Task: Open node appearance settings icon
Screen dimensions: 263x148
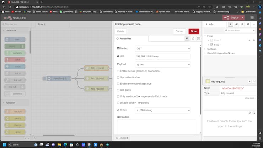Action: point(199,38)
